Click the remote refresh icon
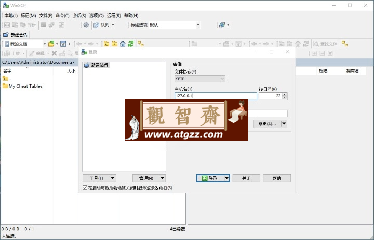Viewport: 374px width, 240px height. click(x=306, y=44)
